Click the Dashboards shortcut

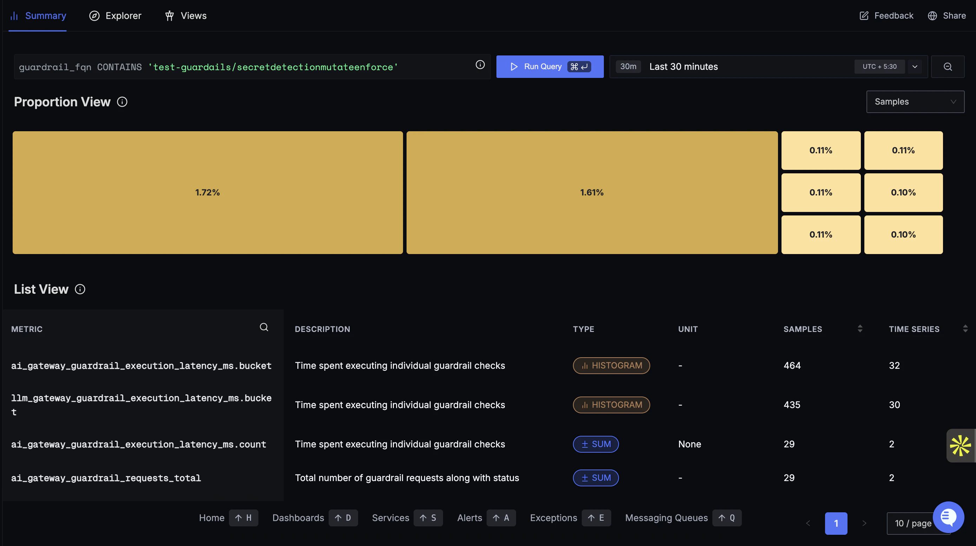tap(315, 518)
